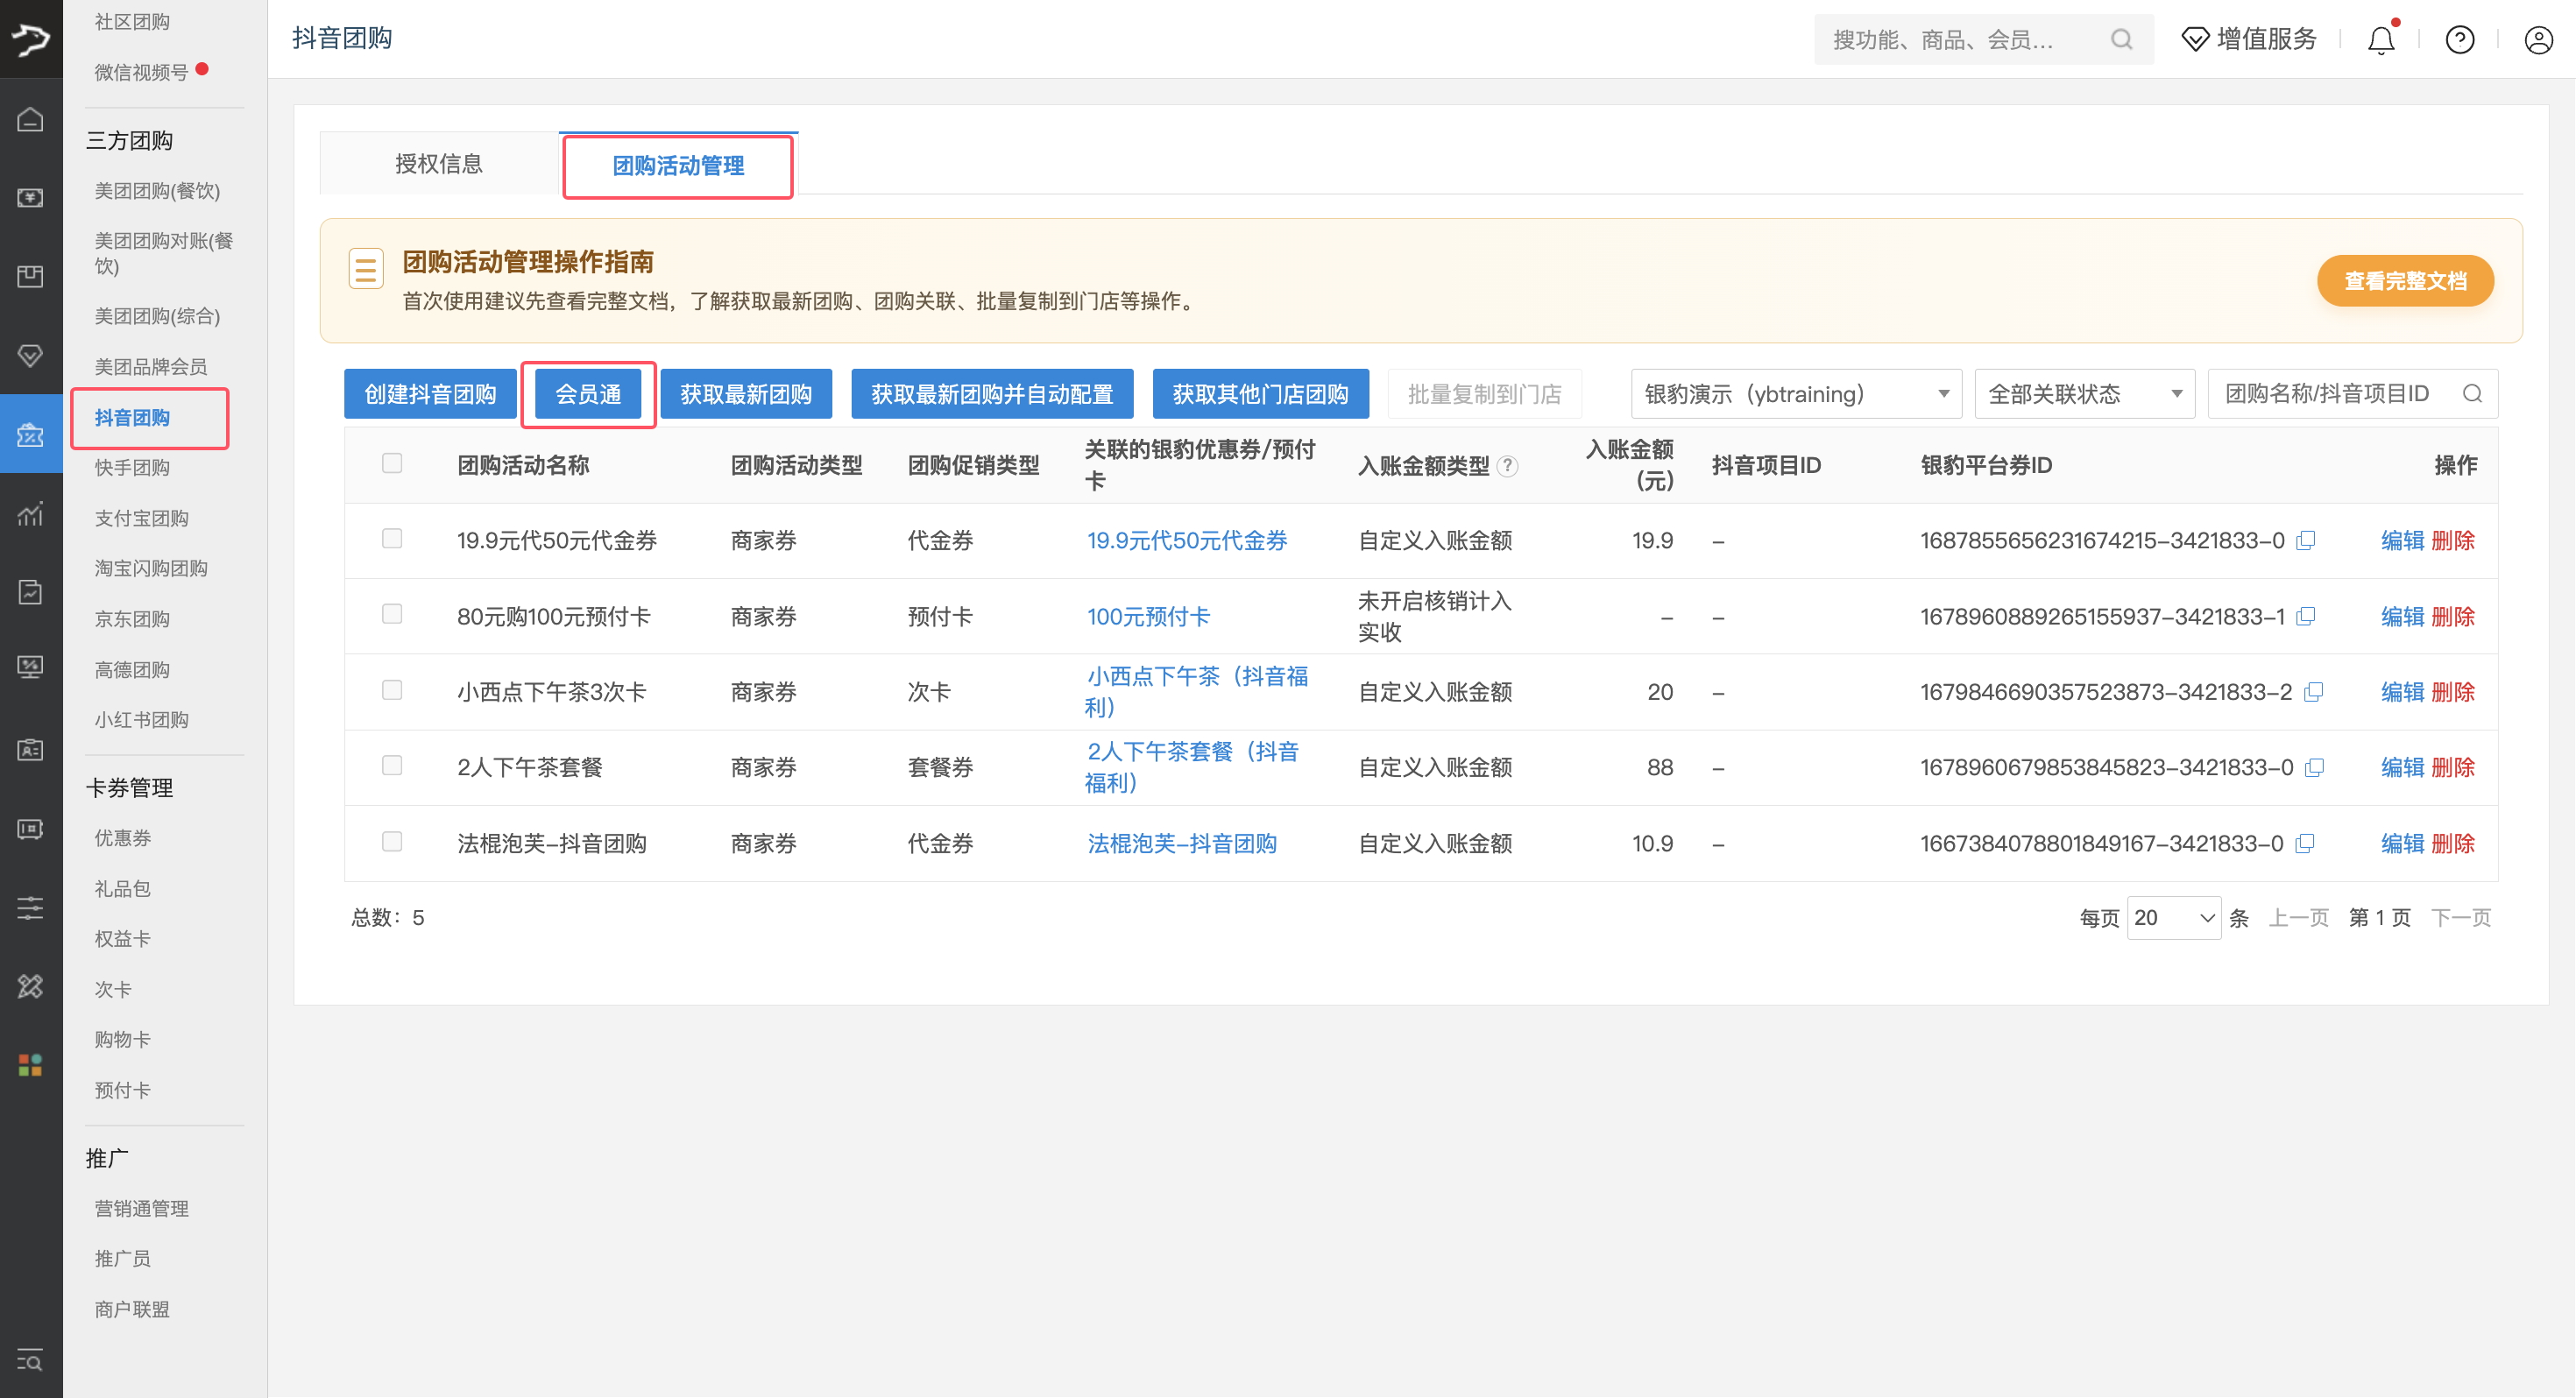Image resolution: width=2576 pixels, height=1398 pixels.
Task: Copy coupon ID ending 155937-3421833-1
Action: pyautogui.click(x=2306, y=616)
